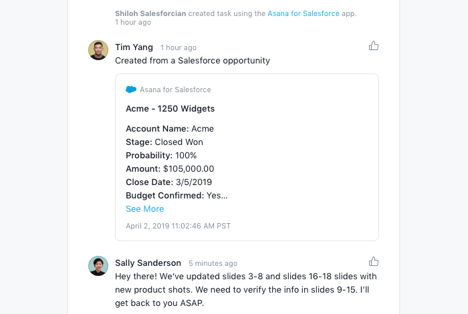The height and width of the screenshot is (314, 468).
Task: Click the Amount $105,000.00 field
Action: click(170, 169)
